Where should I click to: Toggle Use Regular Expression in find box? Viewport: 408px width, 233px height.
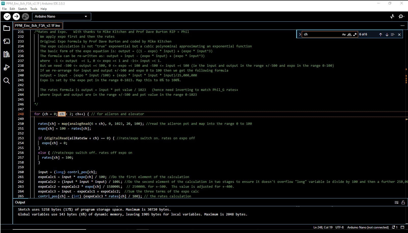coord(355,34)
